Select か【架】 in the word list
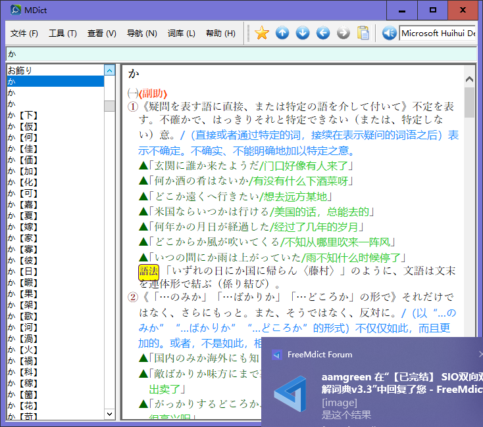Viewport: 483px width, 427px height. (55, 305)
